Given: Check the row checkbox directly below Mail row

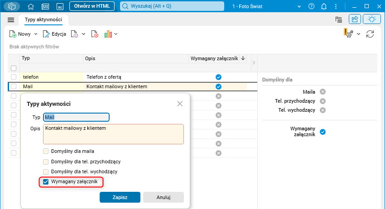Looking at the screenshot, I should tap(14, 96).
